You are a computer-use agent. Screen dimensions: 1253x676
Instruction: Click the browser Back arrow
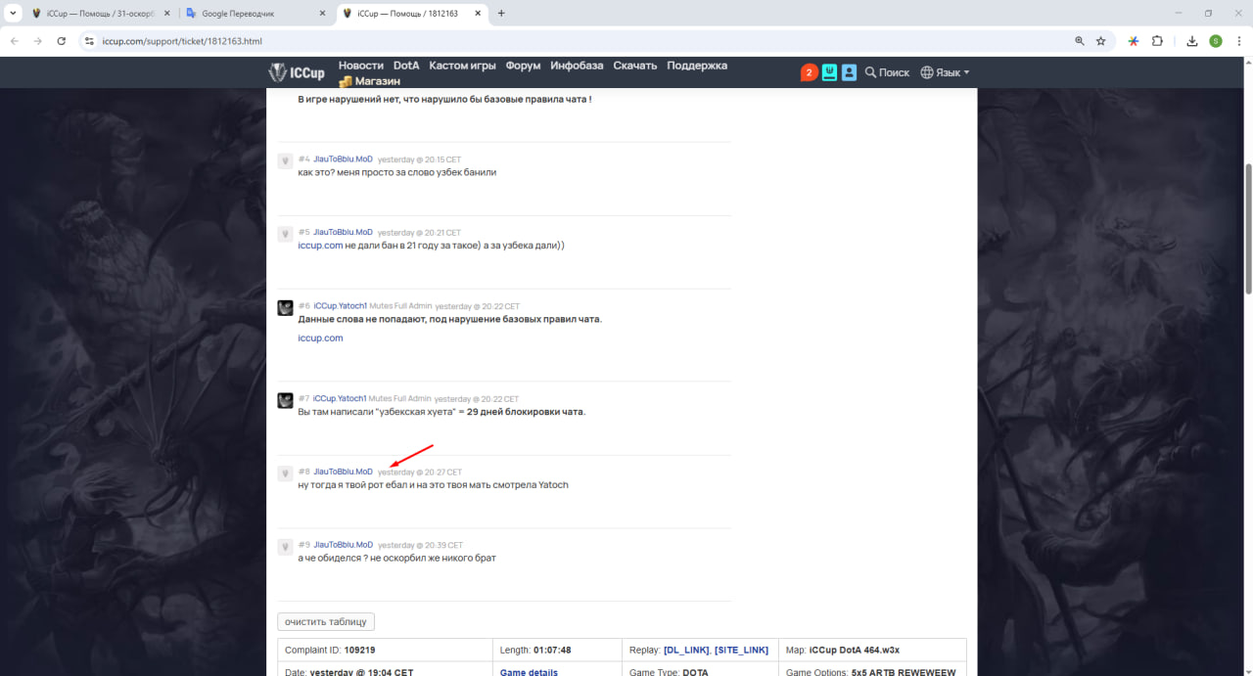pyautogui.click(x=15, y=41)
